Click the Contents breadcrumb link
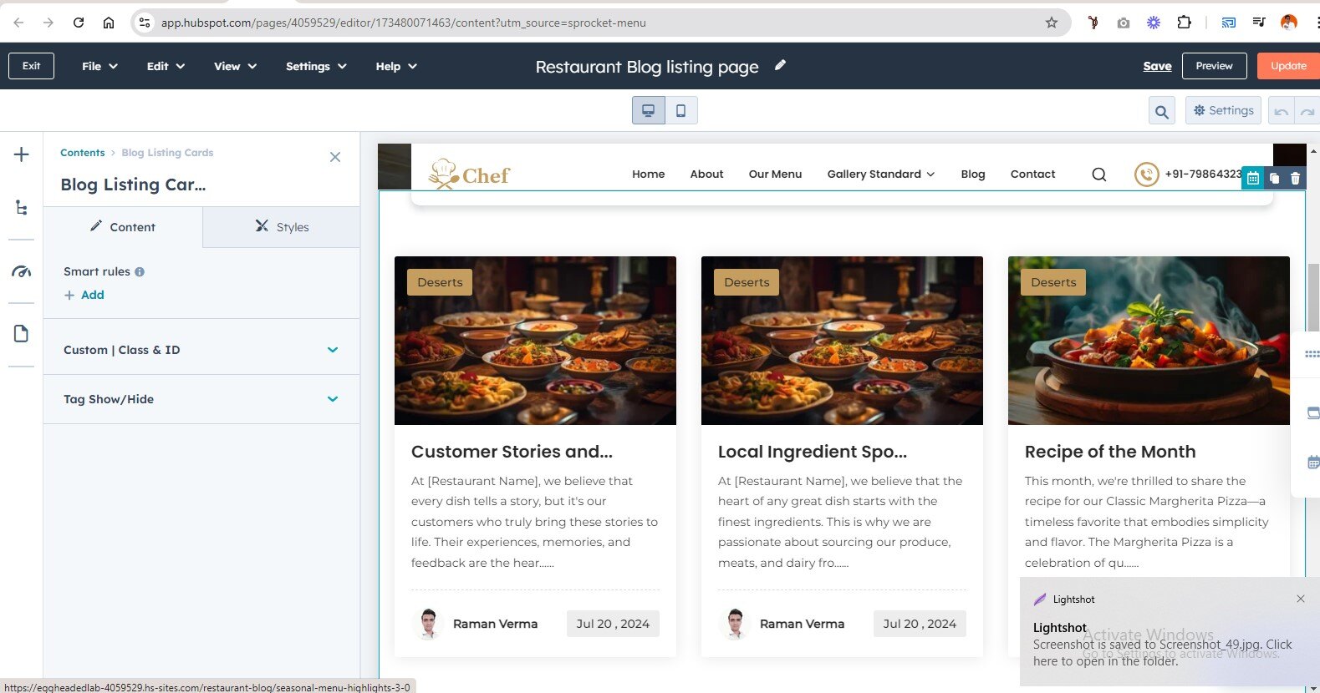 (x=82, y=153)
